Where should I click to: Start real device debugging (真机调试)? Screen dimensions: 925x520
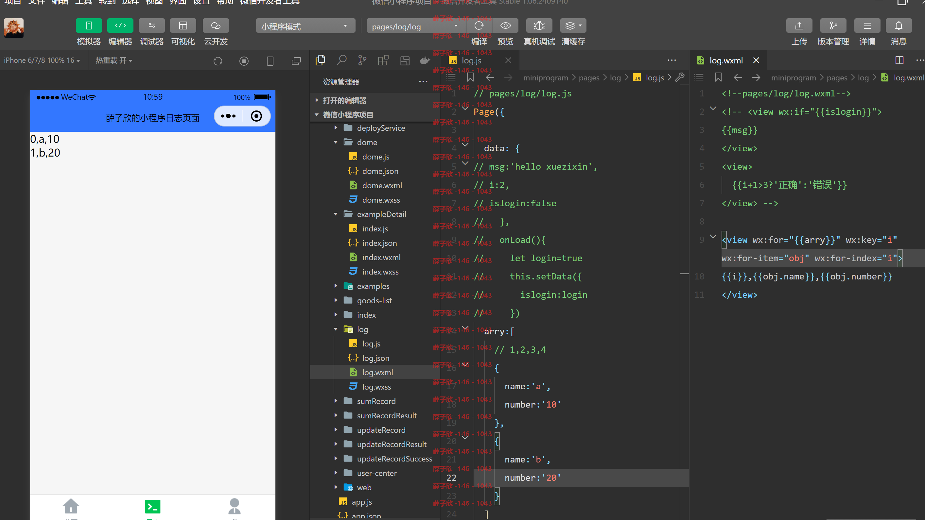coord(539,25)
